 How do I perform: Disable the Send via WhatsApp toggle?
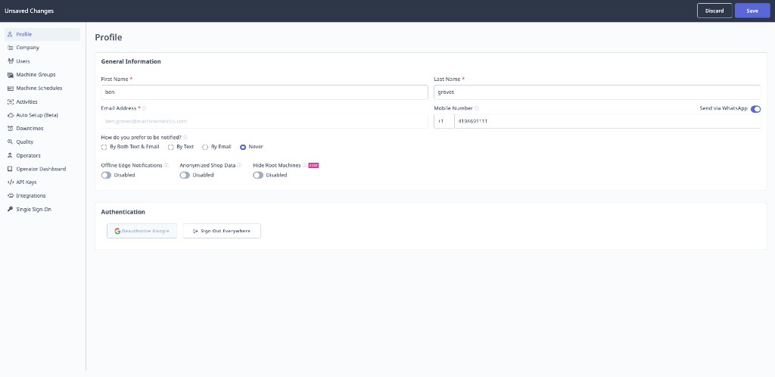pyautogui.click(x=755, y=109)
